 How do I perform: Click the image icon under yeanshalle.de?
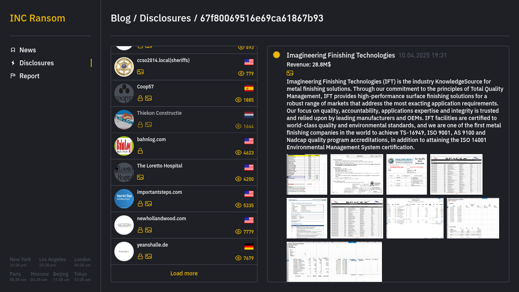(148, 256)
